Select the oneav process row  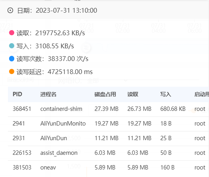click(108, 167)
